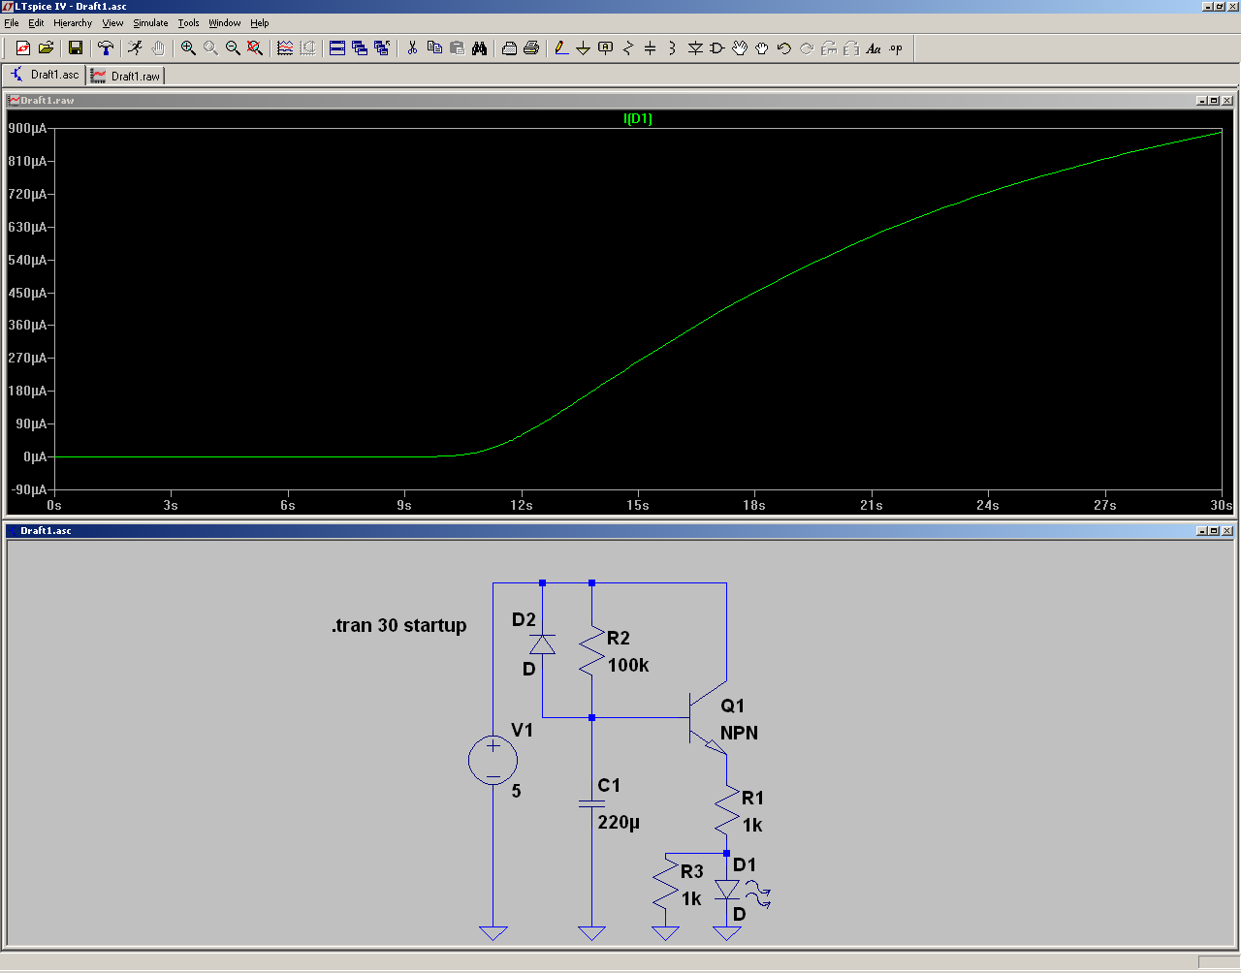
Task: Click the SPICE directive .op icon
Action: click(895, 47)
